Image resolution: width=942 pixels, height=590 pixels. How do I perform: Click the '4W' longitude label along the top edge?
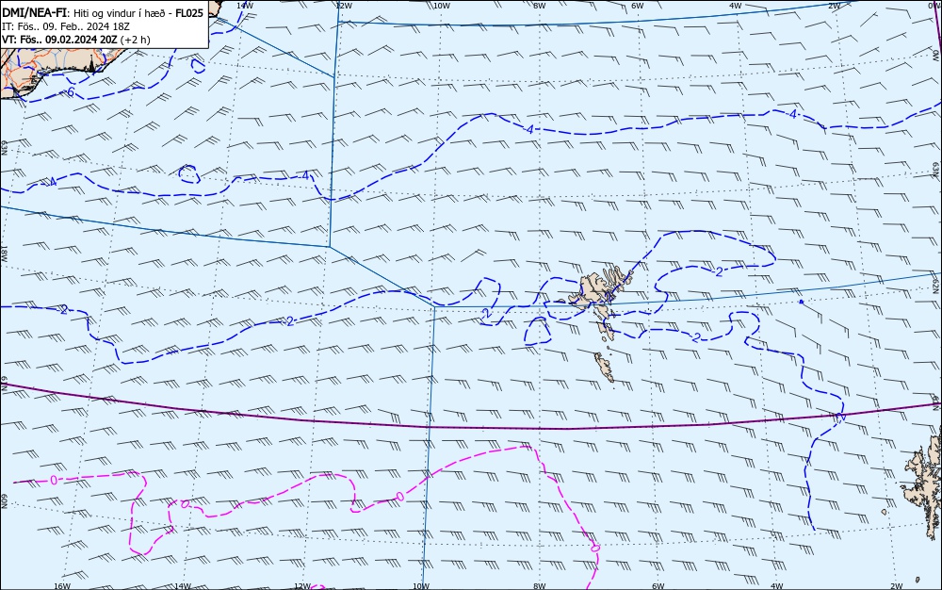click(x=736, y=6)
